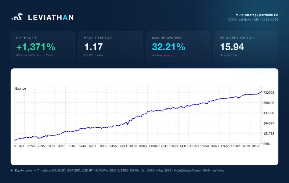Click the 11804 x-axis tick label
289x183 pixels.
[153, 146]
